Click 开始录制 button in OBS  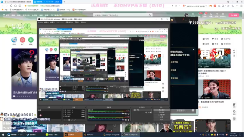click(x=162, y=112)
